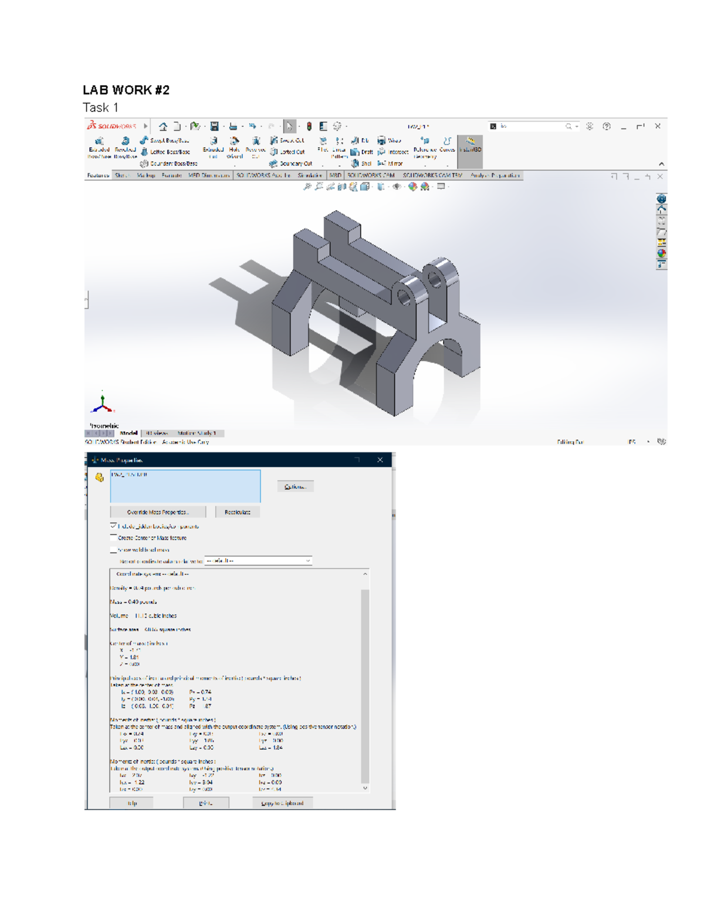Click the Instant3D icon
This screenshot has height=911, width=704.
pyautogui.click(x=470, y=145)
